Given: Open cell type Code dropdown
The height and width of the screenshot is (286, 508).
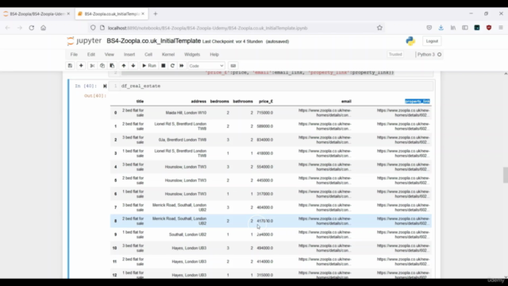Looking at the screenshot, I should pos(206,66).
